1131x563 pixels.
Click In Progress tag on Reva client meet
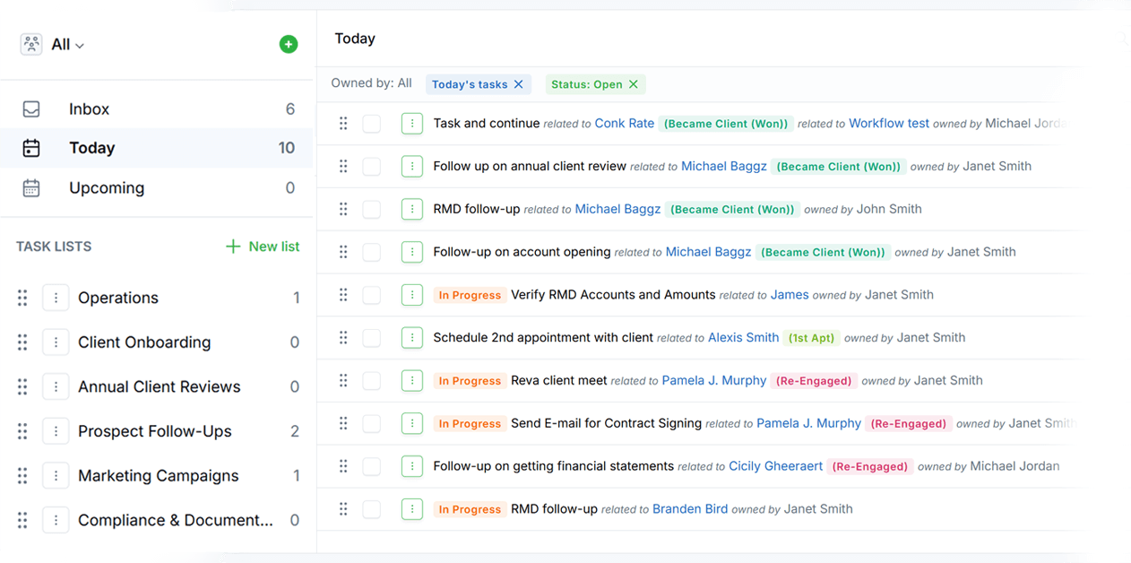470,381
